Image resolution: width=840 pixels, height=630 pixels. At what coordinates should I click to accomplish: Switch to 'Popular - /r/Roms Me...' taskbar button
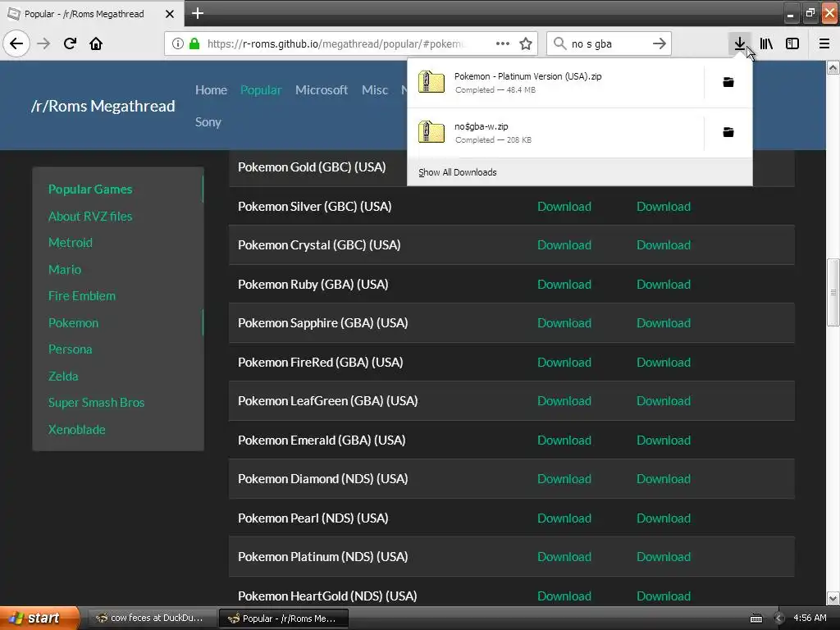tap(284, 619)
